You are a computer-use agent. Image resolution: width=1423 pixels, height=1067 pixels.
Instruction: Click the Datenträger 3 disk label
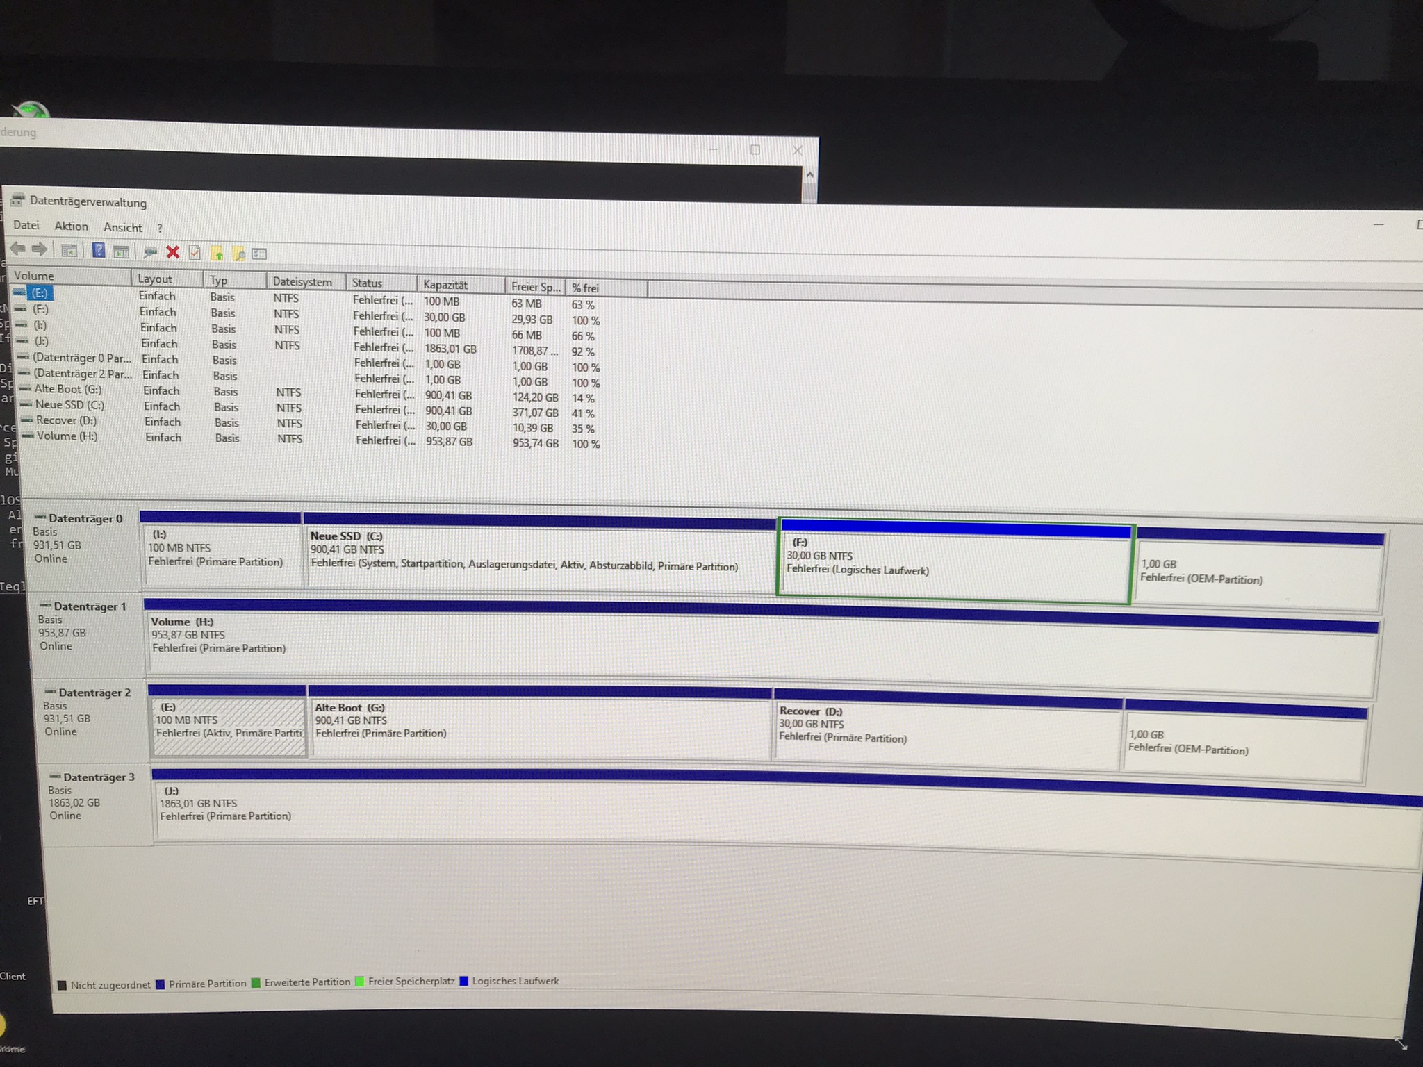(98, 777)
